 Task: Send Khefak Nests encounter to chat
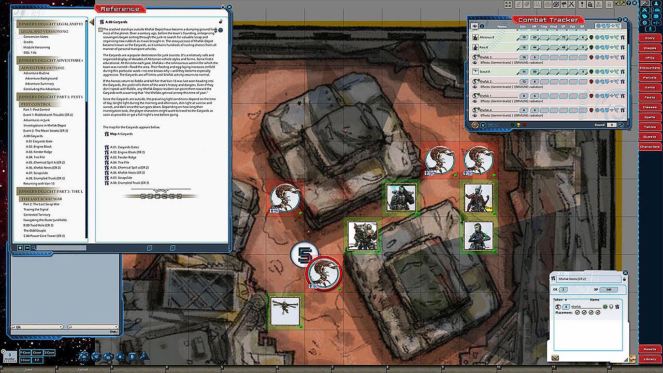[x=555, y=357]
